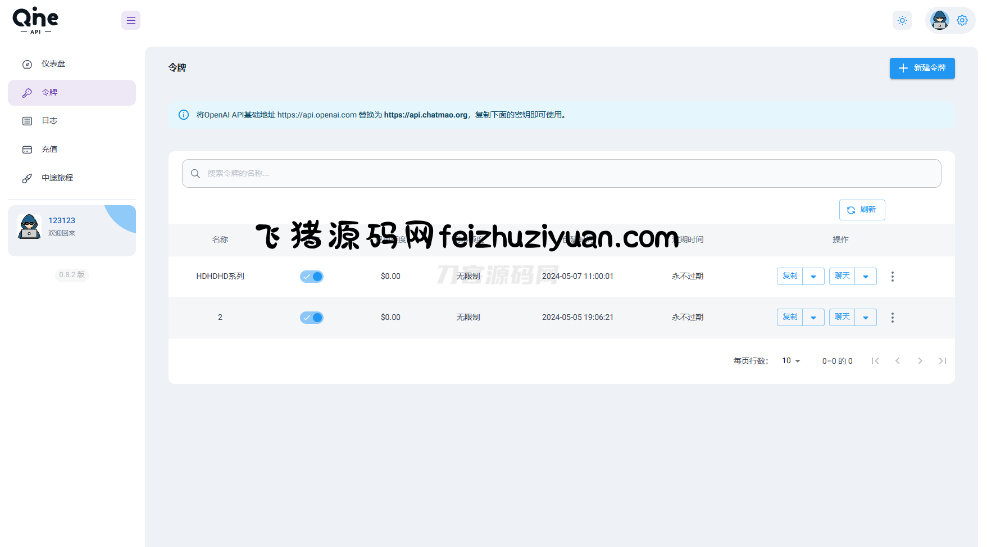The width and height of the screenshot is (987, 547).
Task: Click three-dot menu for HDHDHD系列 token
Action: click(892, 277)
